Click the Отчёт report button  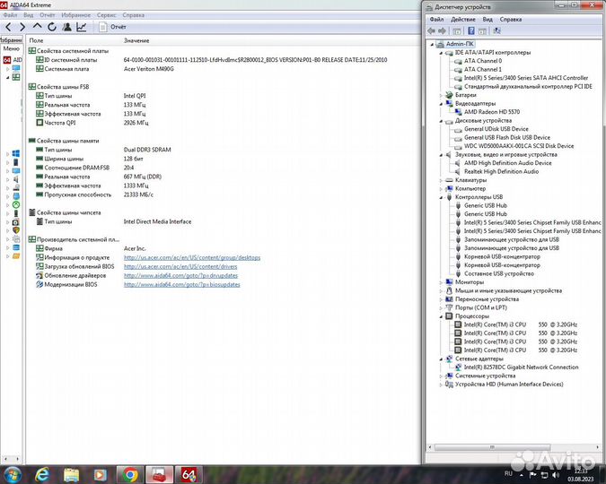pos(113,27)
